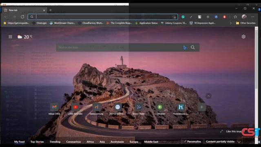Select the New tab browser tab
The height and width of the screenshot is (147, 261).
point(24,10)
